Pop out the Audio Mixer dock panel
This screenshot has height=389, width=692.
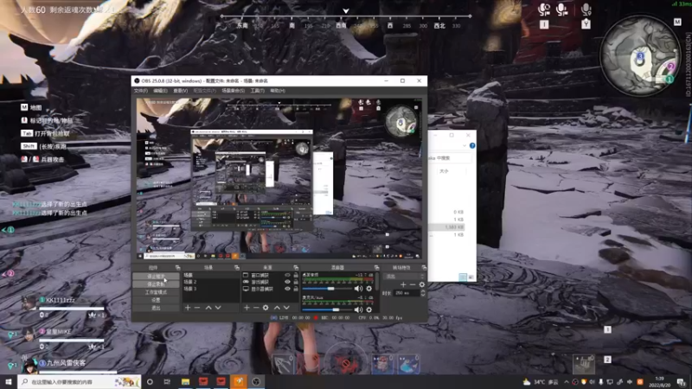pos(376,268)
